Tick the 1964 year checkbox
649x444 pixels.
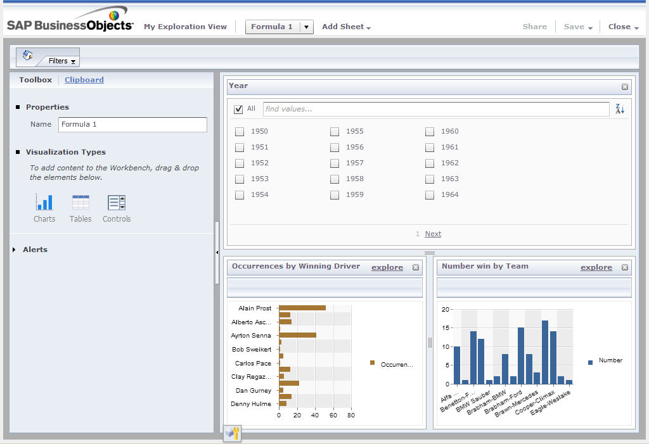pos(430,195)
